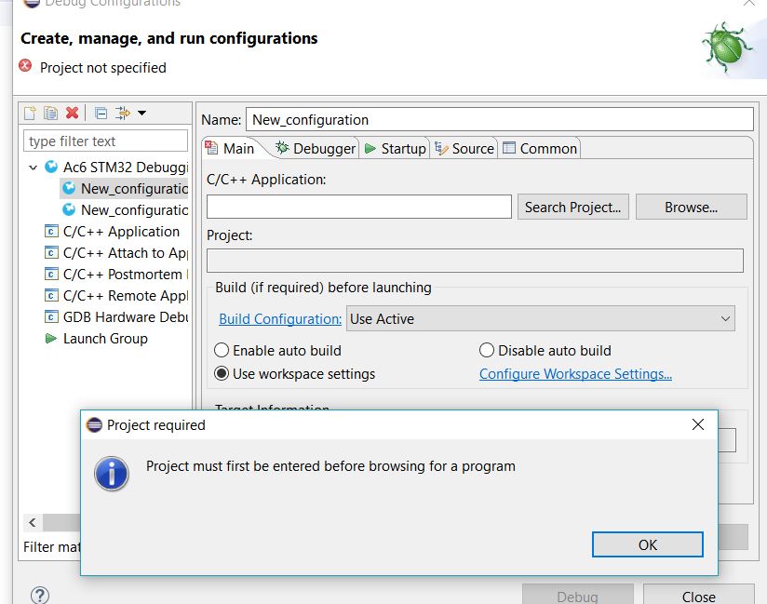
Task: Select the Disable auto build option
Action: pos(487,351)
